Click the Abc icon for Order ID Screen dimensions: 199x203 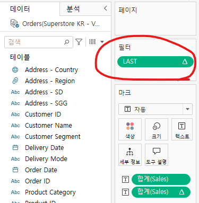(x=15, y=181)
